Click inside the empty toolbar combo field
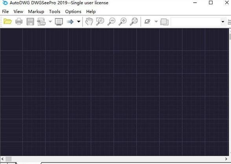Image resolution: width=231 pixels, height=164 pixels. click(x=196, y=22)
